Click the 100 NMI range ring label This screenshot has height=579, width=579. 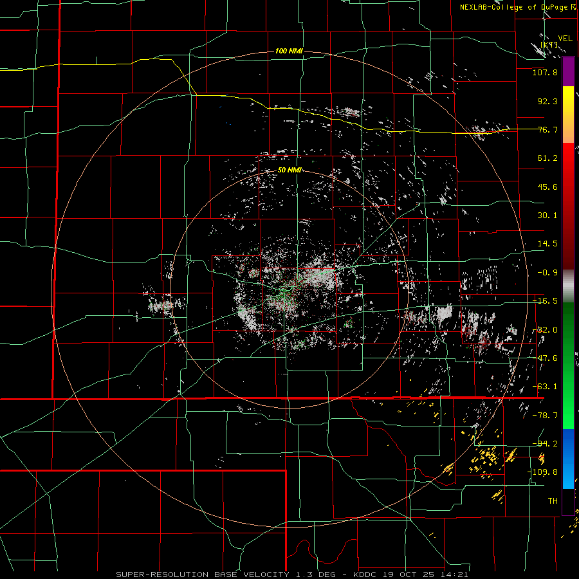point(289,51)
